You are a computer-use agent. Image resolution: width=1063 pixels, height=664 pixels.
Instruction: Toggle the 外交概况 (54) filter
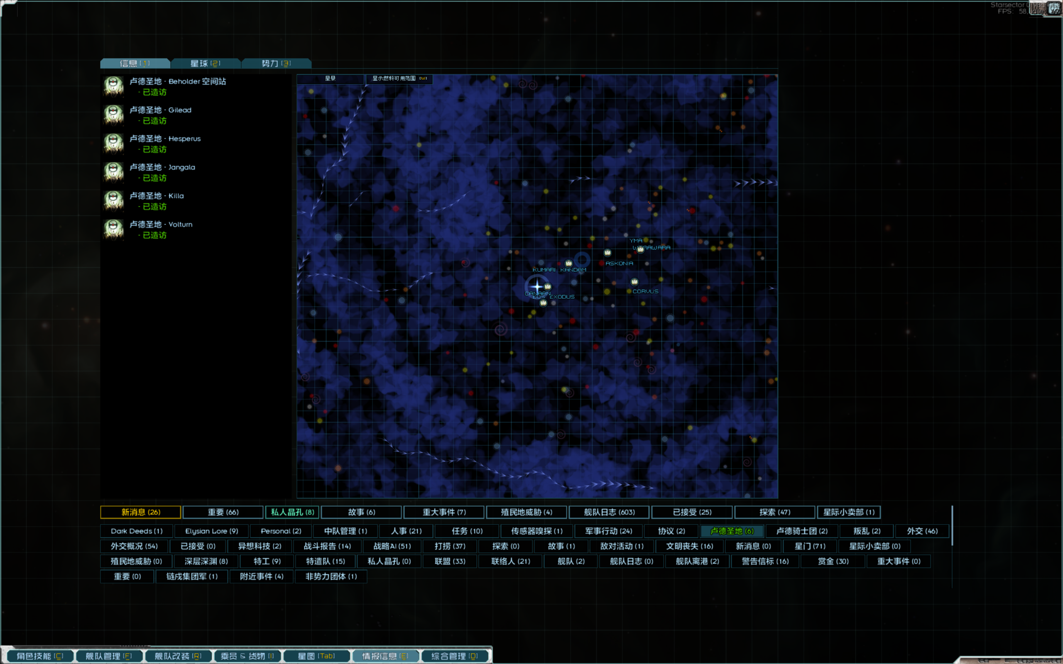(134, 546)
